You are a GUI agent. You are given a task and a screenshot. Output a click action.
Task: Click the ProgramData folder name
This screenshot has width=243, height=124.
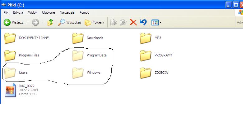tap(96, 55)
